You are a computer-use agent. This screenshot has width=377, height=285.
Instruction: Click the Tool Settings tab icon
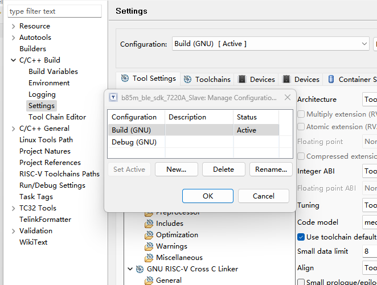(125, 79)
